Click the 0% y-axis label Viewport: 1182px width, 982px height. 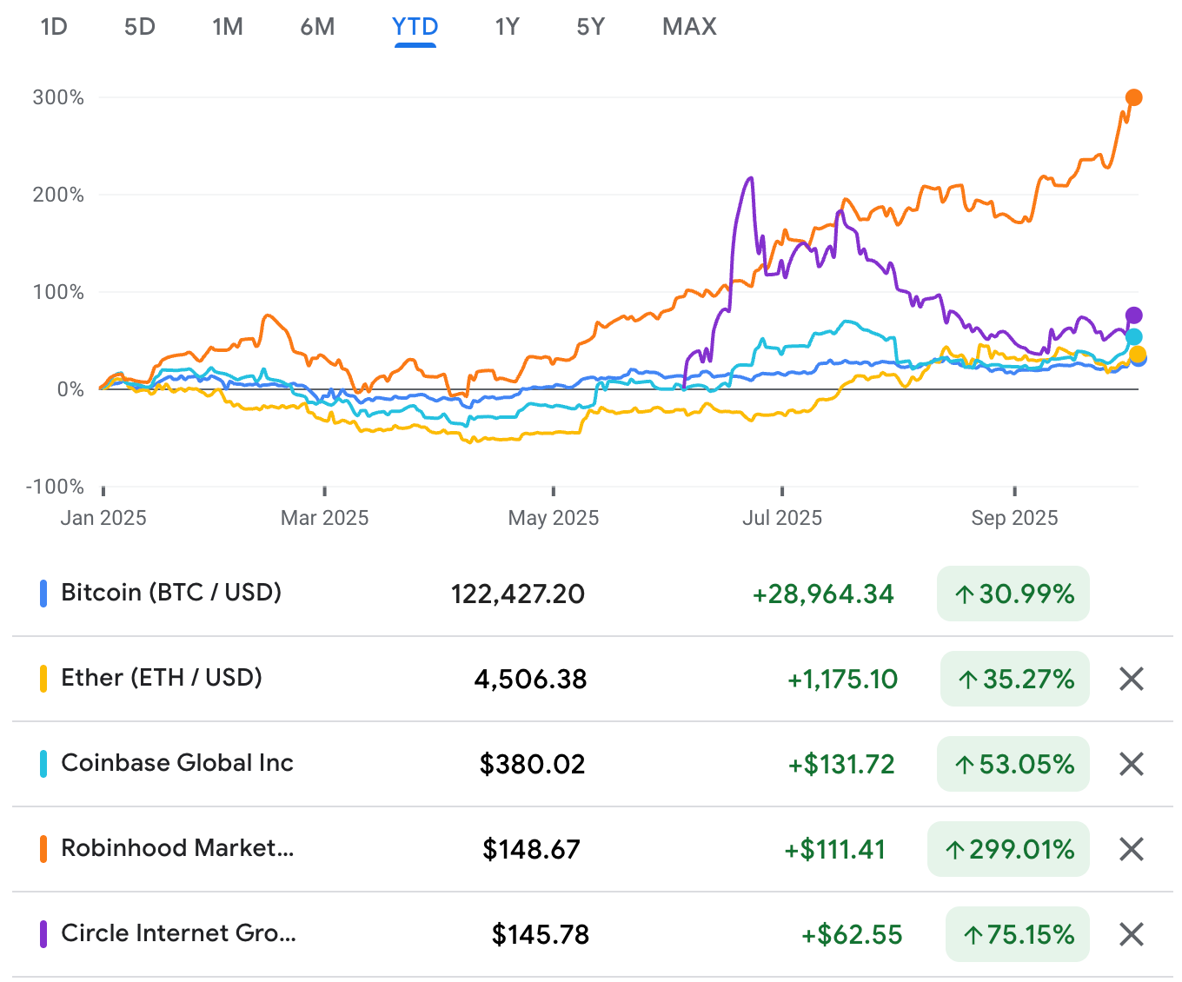click(70, 389)
